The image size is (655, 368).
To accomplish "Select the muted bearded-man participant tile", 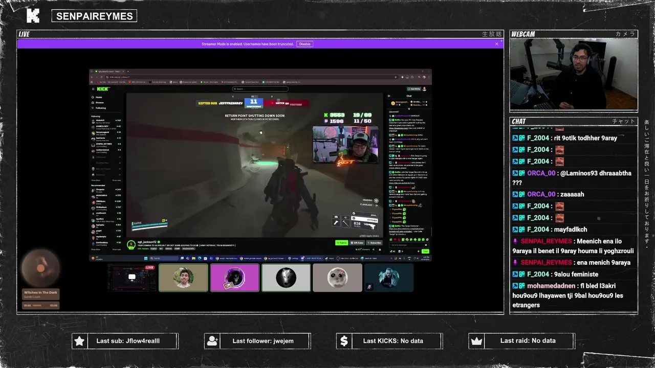I will point(389,278).
